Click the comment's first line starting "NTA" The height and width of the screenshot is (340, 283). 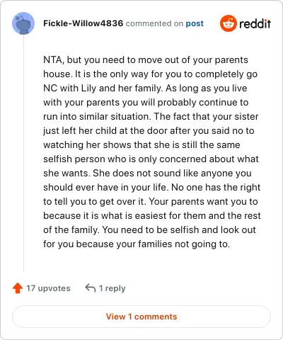pyautogui.click(x=146, y=60)
